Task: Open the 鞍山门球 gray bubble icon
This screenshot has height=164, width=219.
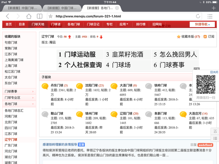Action: tap(45, 114)
